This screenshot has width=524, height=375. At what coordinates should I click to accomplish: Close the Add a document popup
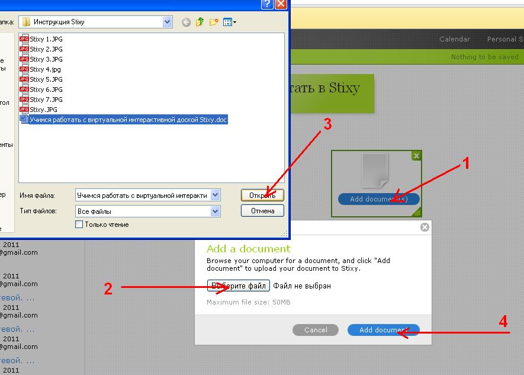point(425,227)
